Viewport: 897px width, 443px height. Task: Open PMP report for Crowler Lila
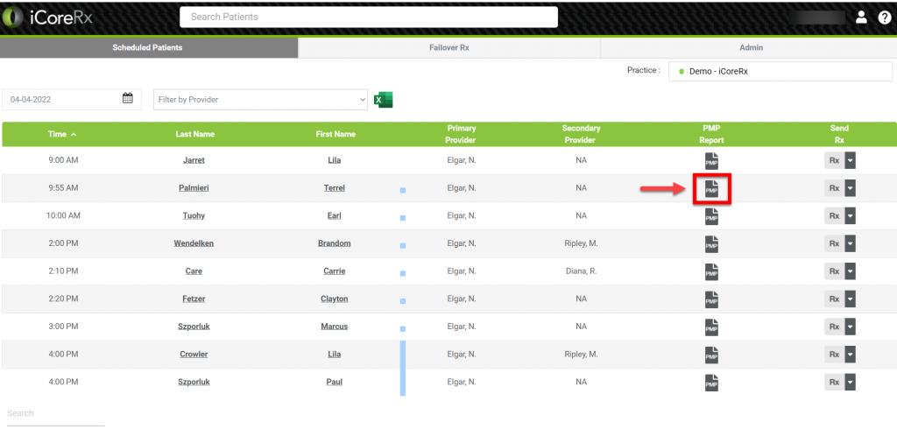(x=711, y=355)
